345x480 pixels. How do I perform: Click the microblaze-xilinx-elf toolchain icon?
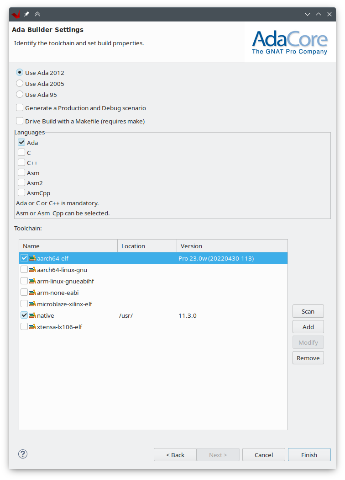(x=32, y=304)
